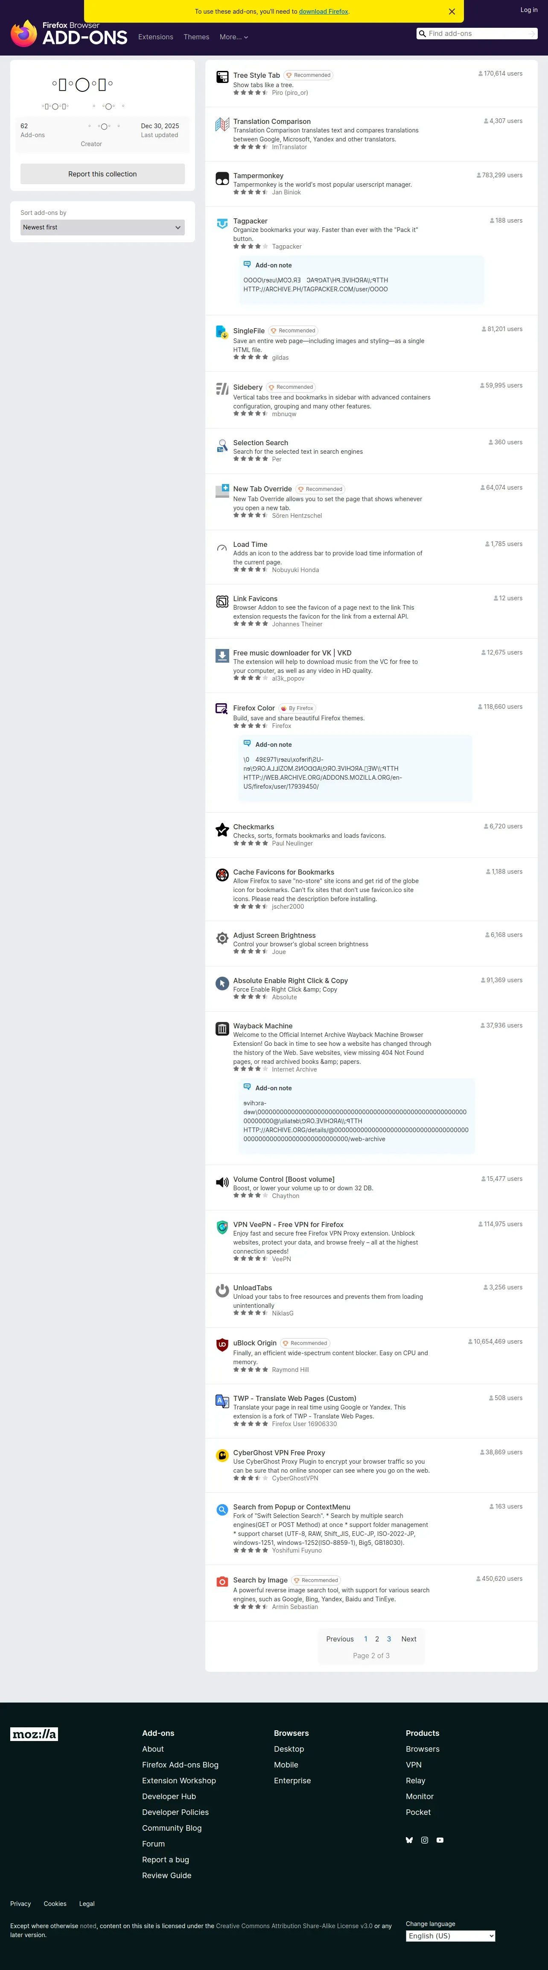Screen dimensions: 548x1970
Task: Open Extension Workshop in footer
Action: [x=179, y=1780]
